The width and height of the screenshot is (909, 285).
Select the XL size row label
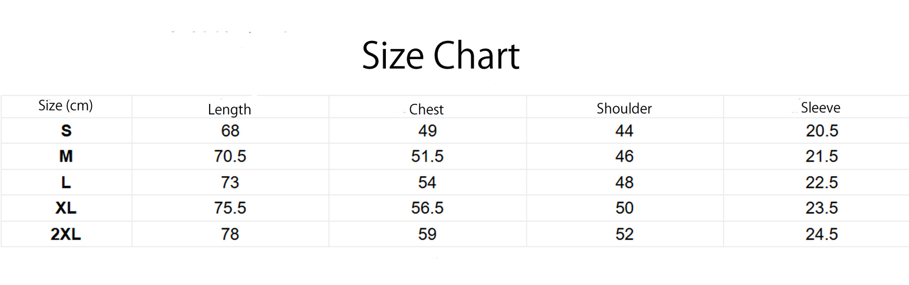[66, 208]
